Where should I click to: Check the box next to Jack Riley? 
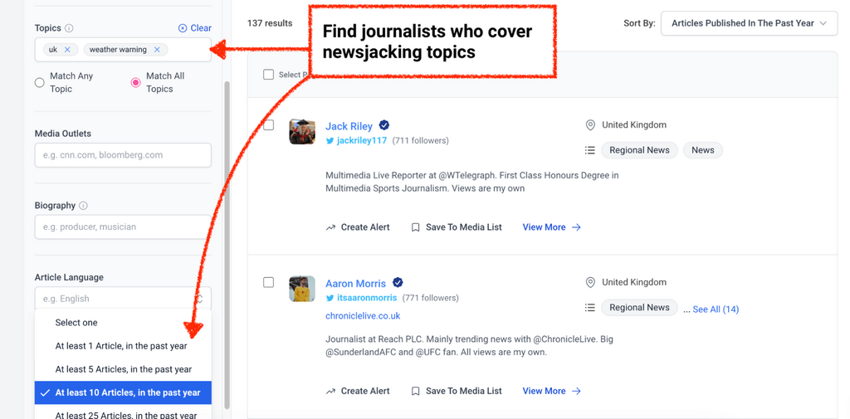click(269, 125)
